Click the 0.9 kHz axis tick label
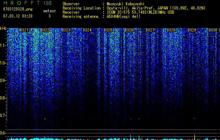This screenshot has height=140, width=220. click(x=2, y=80)
